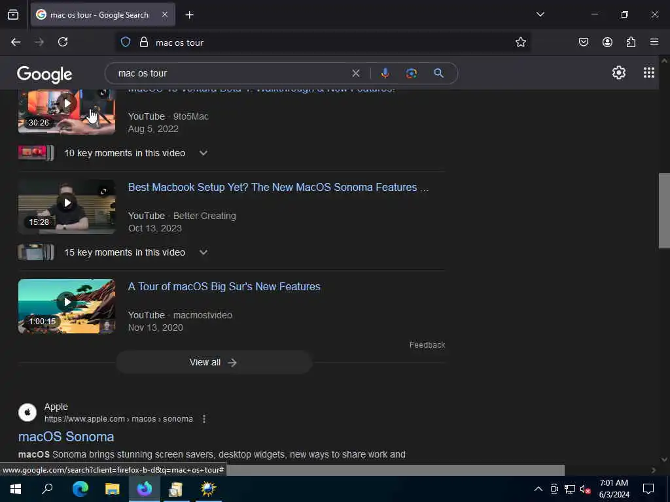Click '9to5Mac' channel text
The width and height of the screenshot is (670, 502).
190,116
